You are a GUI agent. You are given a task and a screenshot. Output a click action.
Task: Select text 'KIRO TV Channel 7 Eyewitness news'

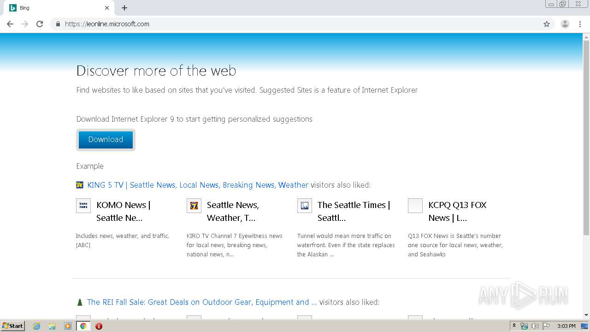coord(235,236)
